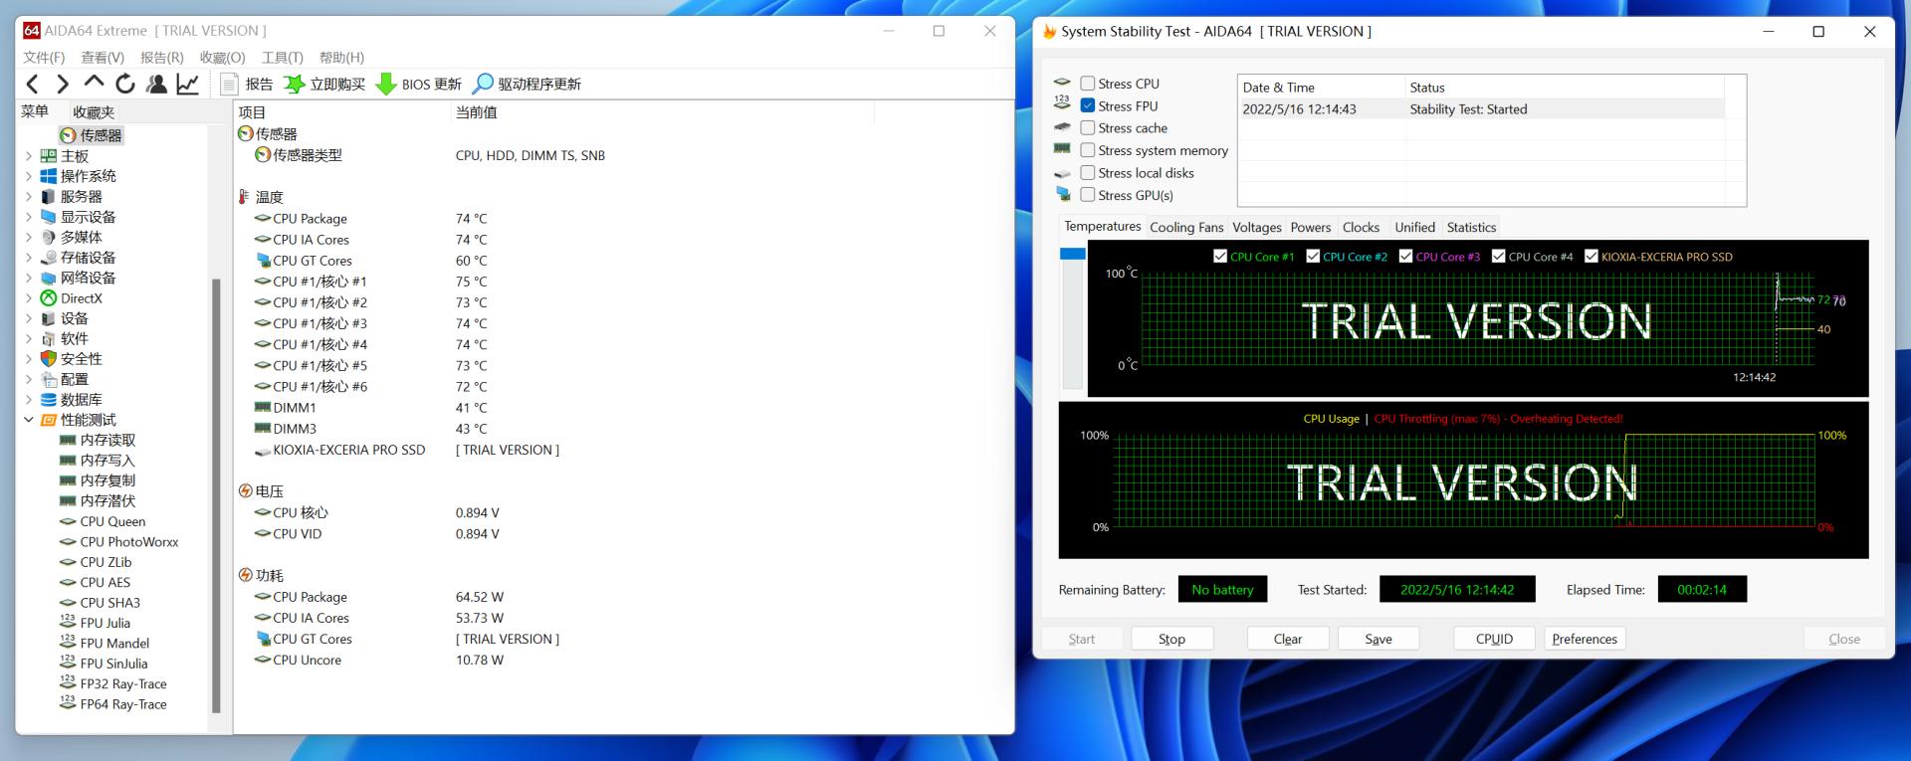Open the 帮助(H) menu
Image resolution: width=1911 pixels, height=761 pixels.
pos(341,58)
